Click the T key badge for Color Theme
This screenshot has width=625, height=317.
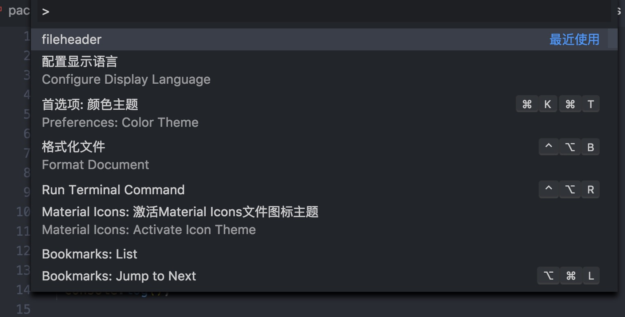[591, 104]
